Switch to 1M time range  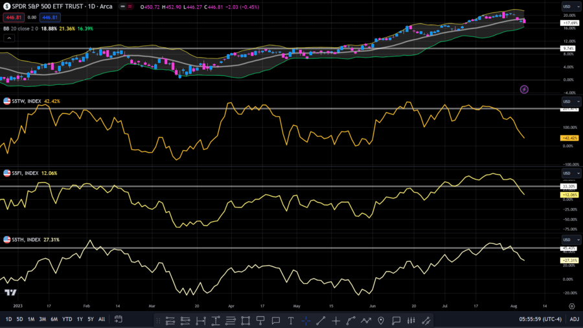point(31,319)
